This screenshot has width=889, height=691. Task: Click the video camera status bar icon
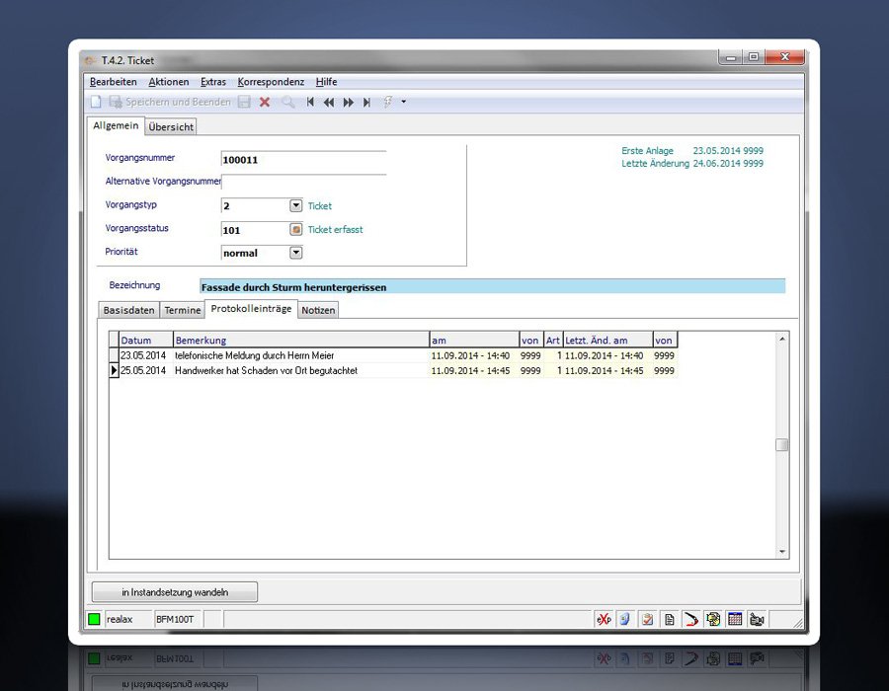click(757, 619)
